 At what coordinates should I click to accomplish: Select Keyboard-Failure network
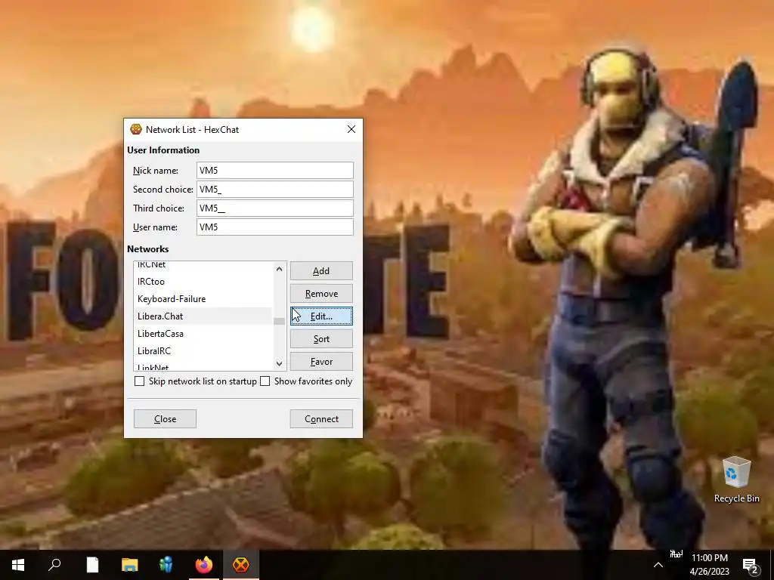click(203, 299)
